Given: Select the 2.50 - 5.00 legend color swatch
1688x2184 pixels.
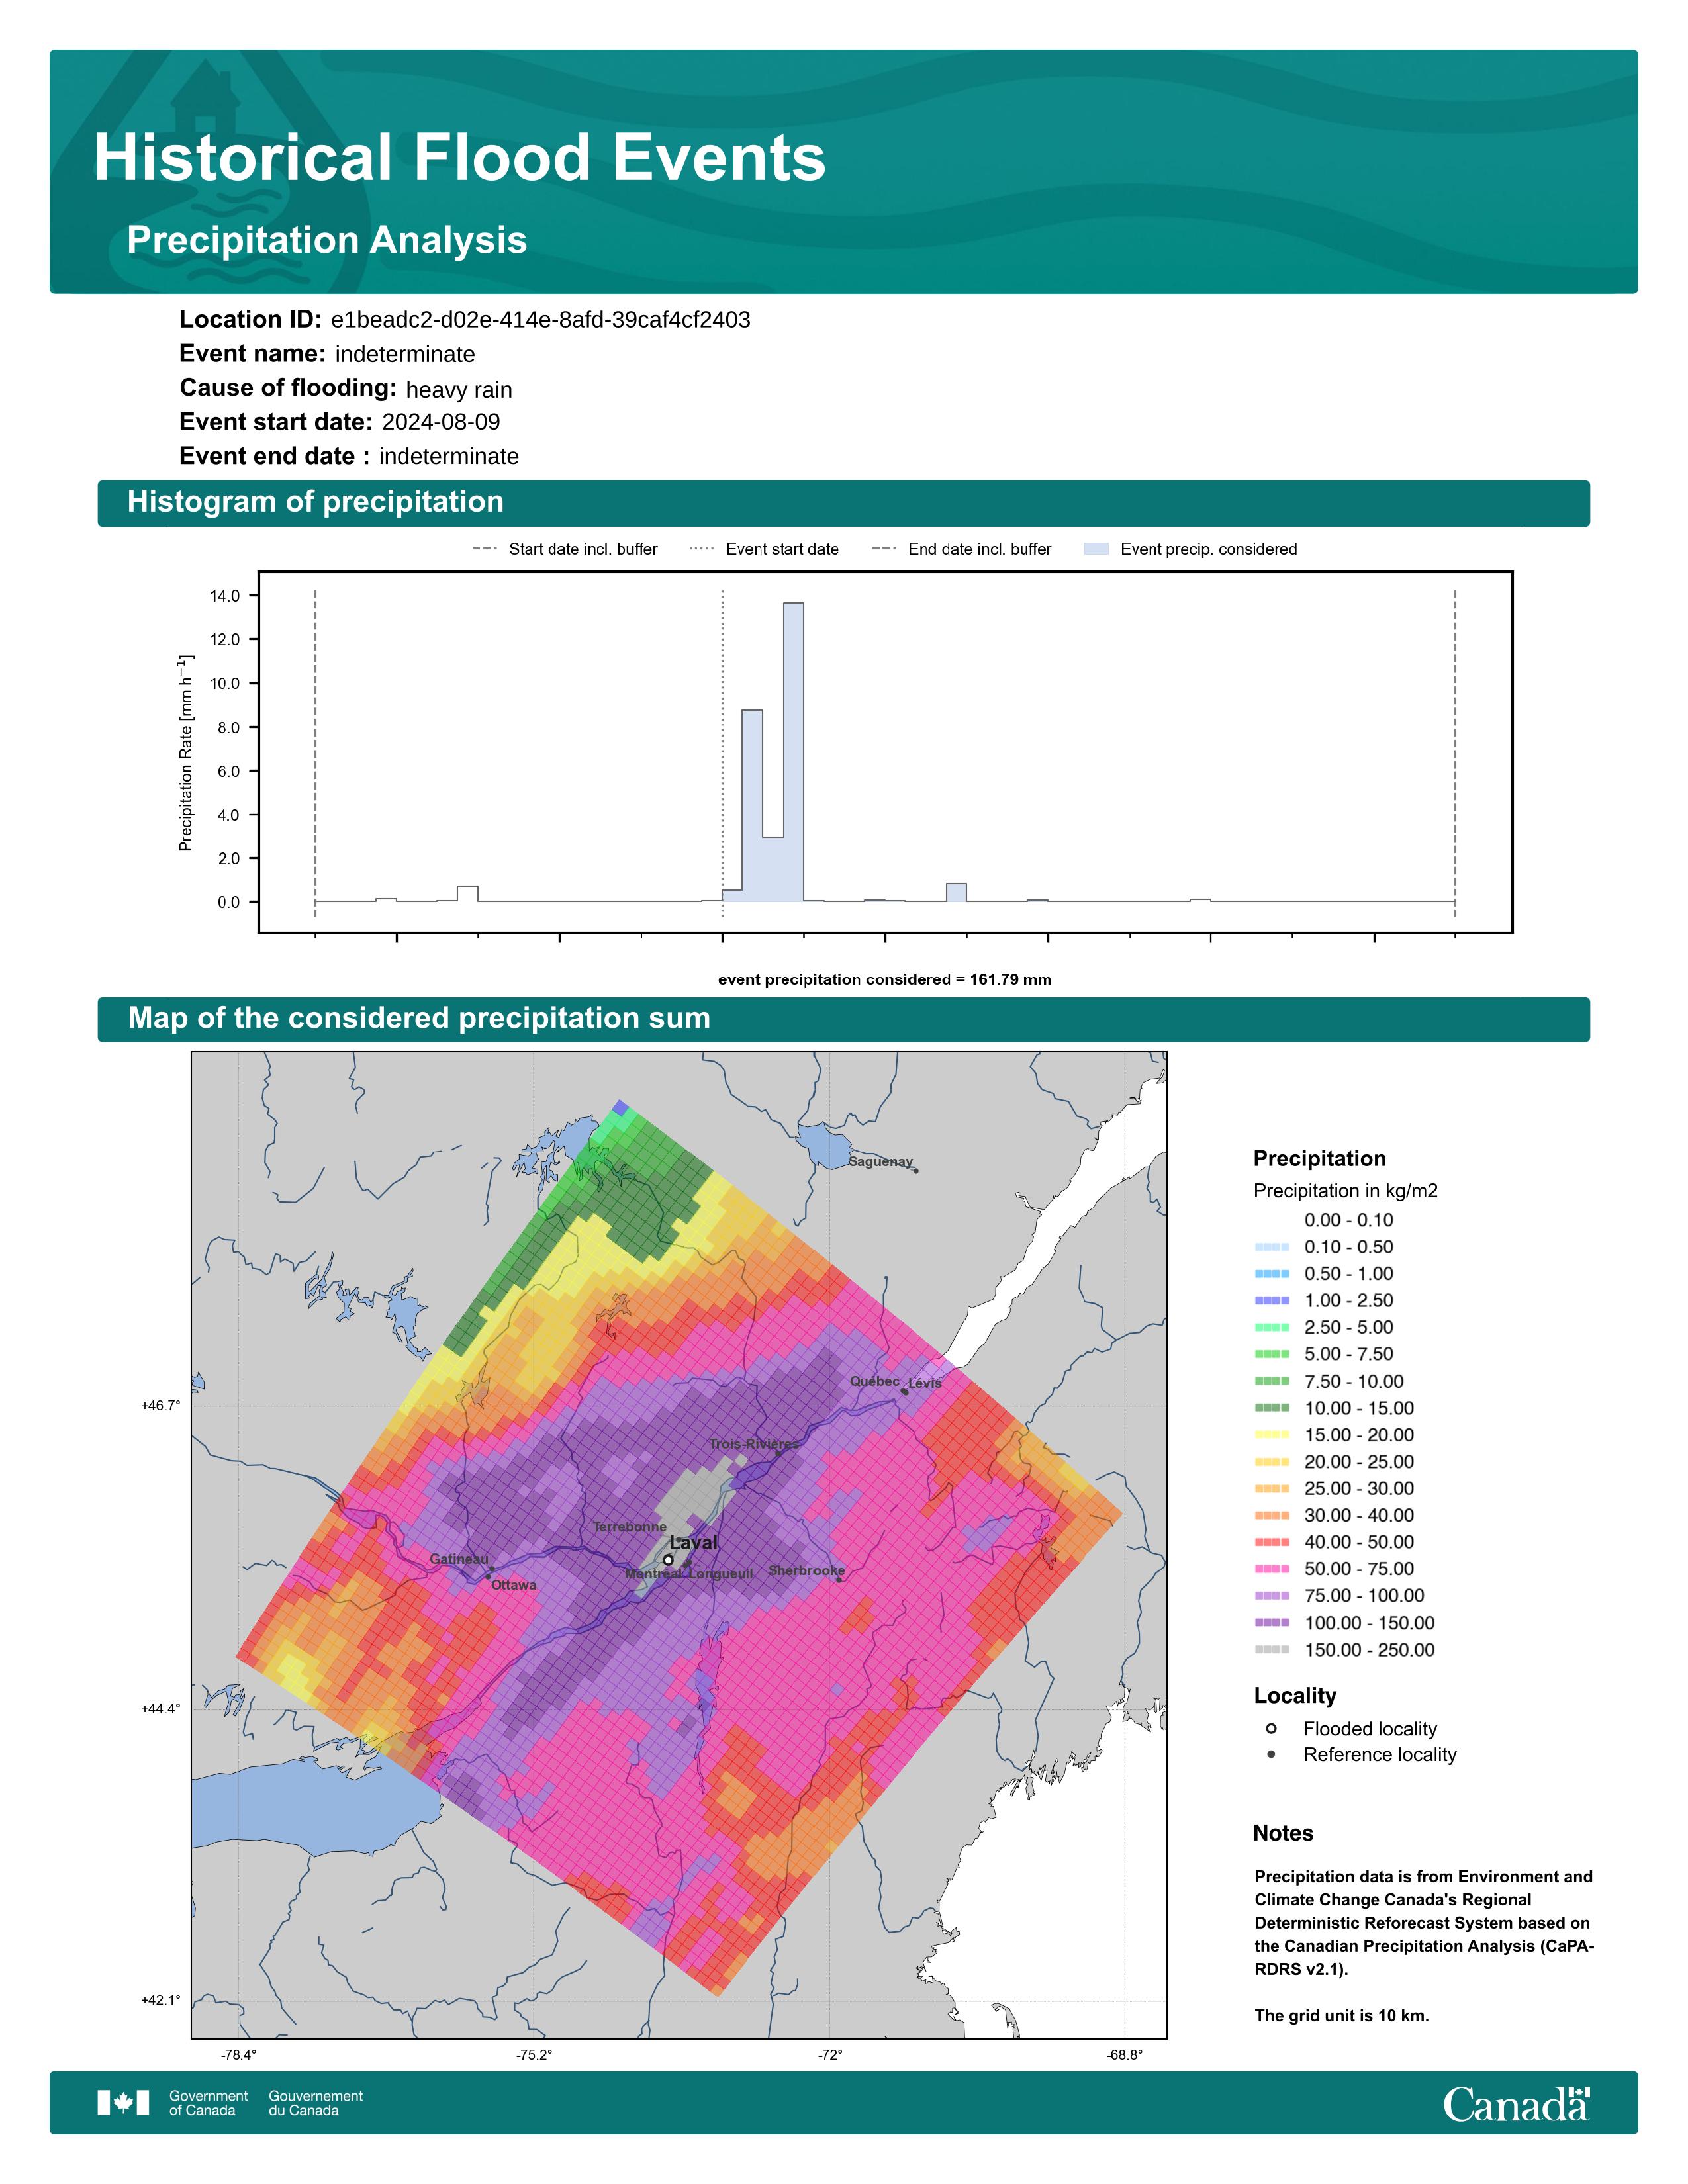Looking at the screenshot, I should pos(1272,1328).
